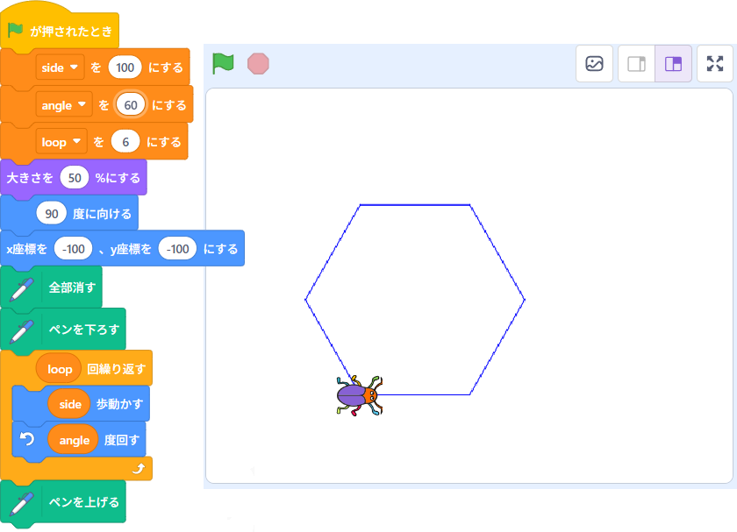Enter full screen stage mode

coord(715,63)
